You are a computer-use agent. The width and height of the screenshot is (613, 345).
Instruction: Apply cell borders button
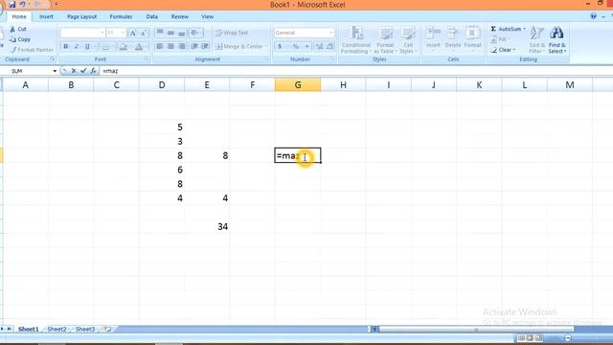click(105, 47)
